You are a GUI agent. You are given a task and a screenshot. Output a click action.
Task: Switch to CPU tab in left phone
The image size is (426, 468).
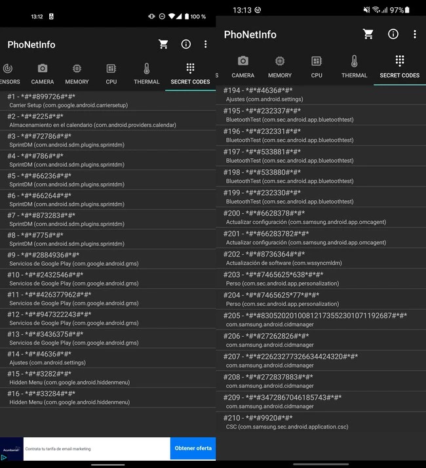click(x=111, y=74)
